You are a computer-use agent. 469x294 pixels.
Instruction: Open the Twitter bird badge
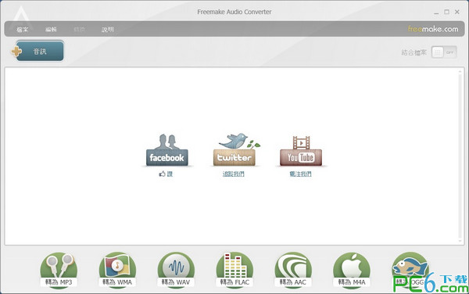tap(234, 150)
